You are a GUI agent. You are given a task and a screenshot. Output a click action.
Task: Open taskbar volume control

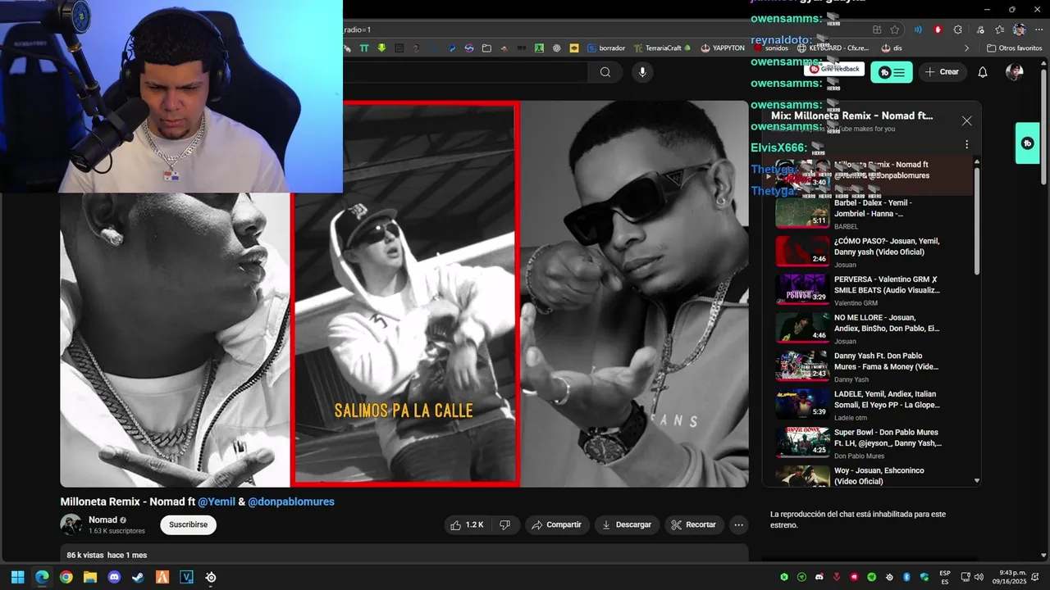978,577
